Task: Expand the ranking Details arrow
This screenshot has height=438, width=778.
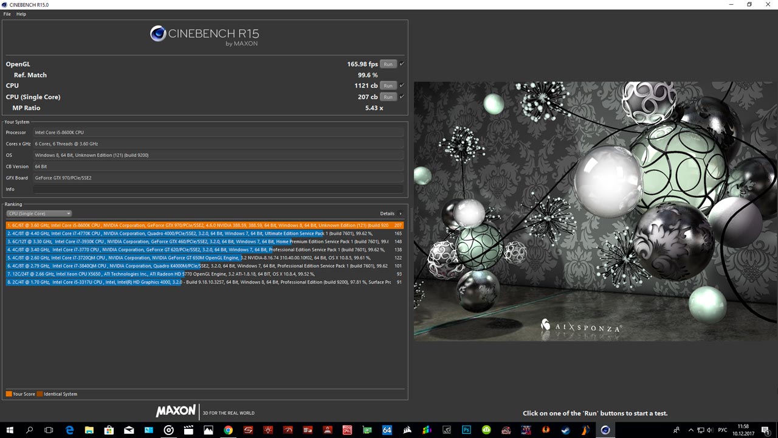Action: pyautogui.click(x=400, y=214)
